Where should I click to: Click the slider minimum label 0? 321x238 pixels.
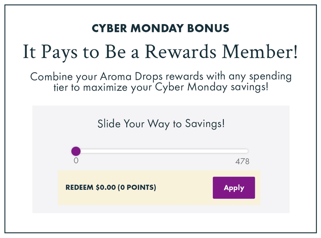click(x=76, y=161)
